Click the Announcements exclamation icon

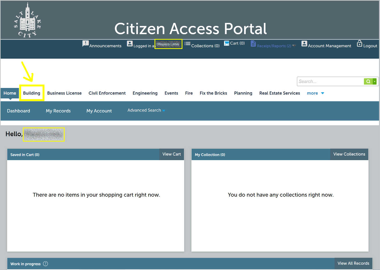85,44
